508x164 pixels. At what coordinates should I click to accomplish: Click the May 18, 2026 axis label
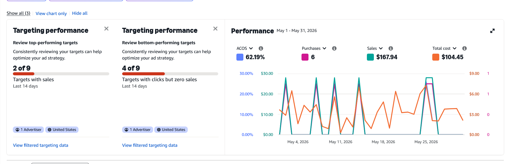tap(383, 142)
